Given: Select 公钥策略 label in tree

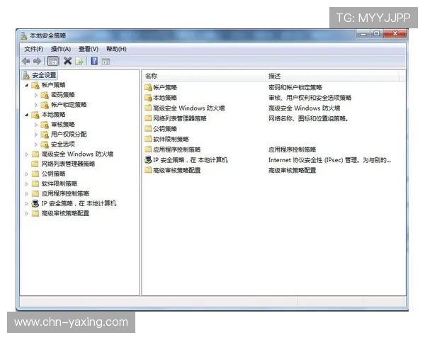Looking at the screenshot, I should (53, 174).
